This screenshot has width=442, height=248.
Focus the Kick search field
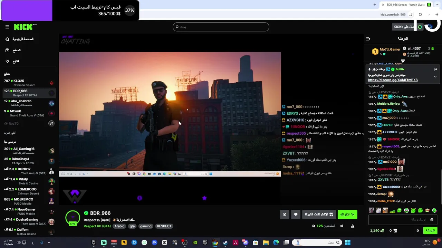click(x=221, y=27)
